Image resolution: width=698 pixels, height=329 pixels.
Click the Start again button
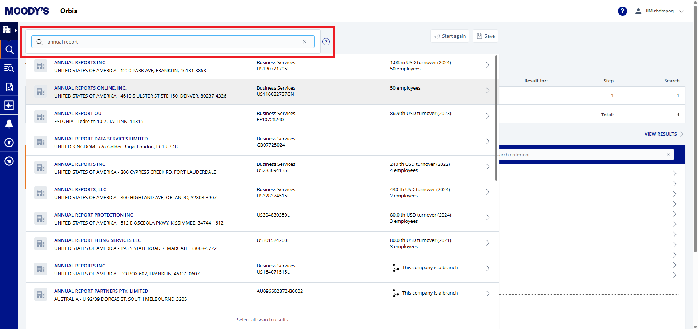pos(450,36)
